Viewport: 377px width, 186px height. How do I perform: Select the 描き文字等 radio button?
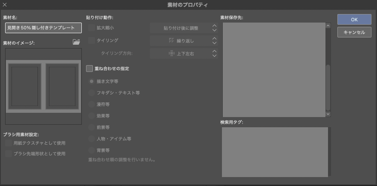[x=91, y=81]
